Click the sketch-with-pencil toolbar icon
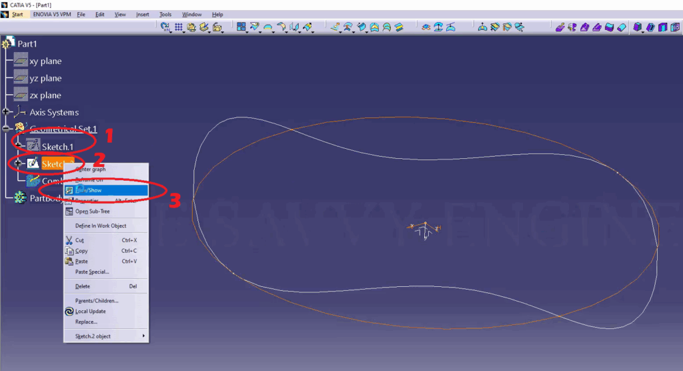This screenshot has width=683, height=371. [204, 27]
